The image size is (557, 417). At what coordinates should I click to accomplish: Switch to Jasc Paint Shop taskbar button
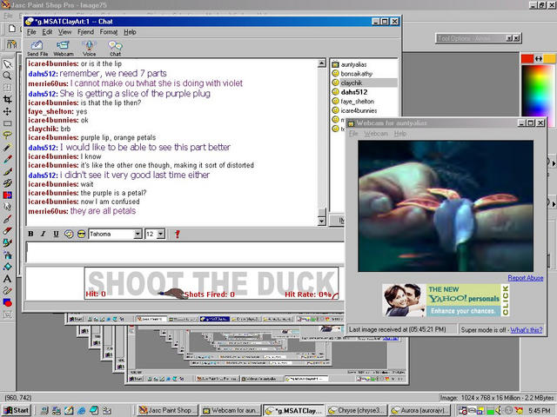coord(168,410)
